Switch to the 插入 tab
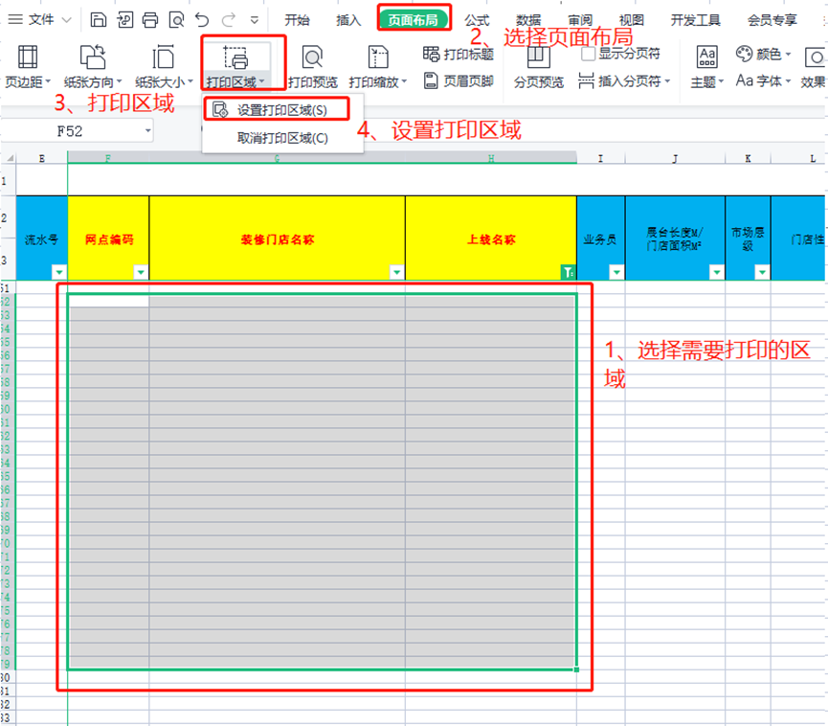The height and width of the screenshot is (726, 828). point(348,20)
